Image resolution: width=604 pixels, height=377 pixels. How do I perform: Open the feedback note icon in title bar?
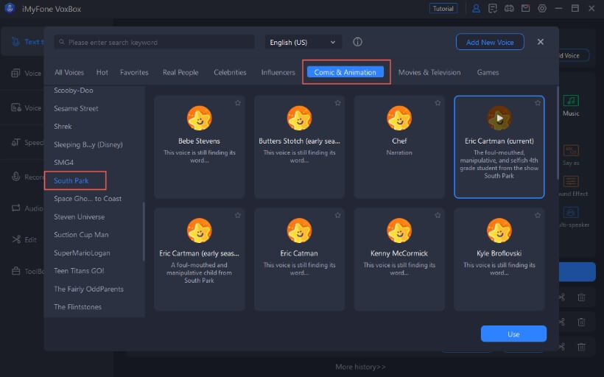click(492, 9)
